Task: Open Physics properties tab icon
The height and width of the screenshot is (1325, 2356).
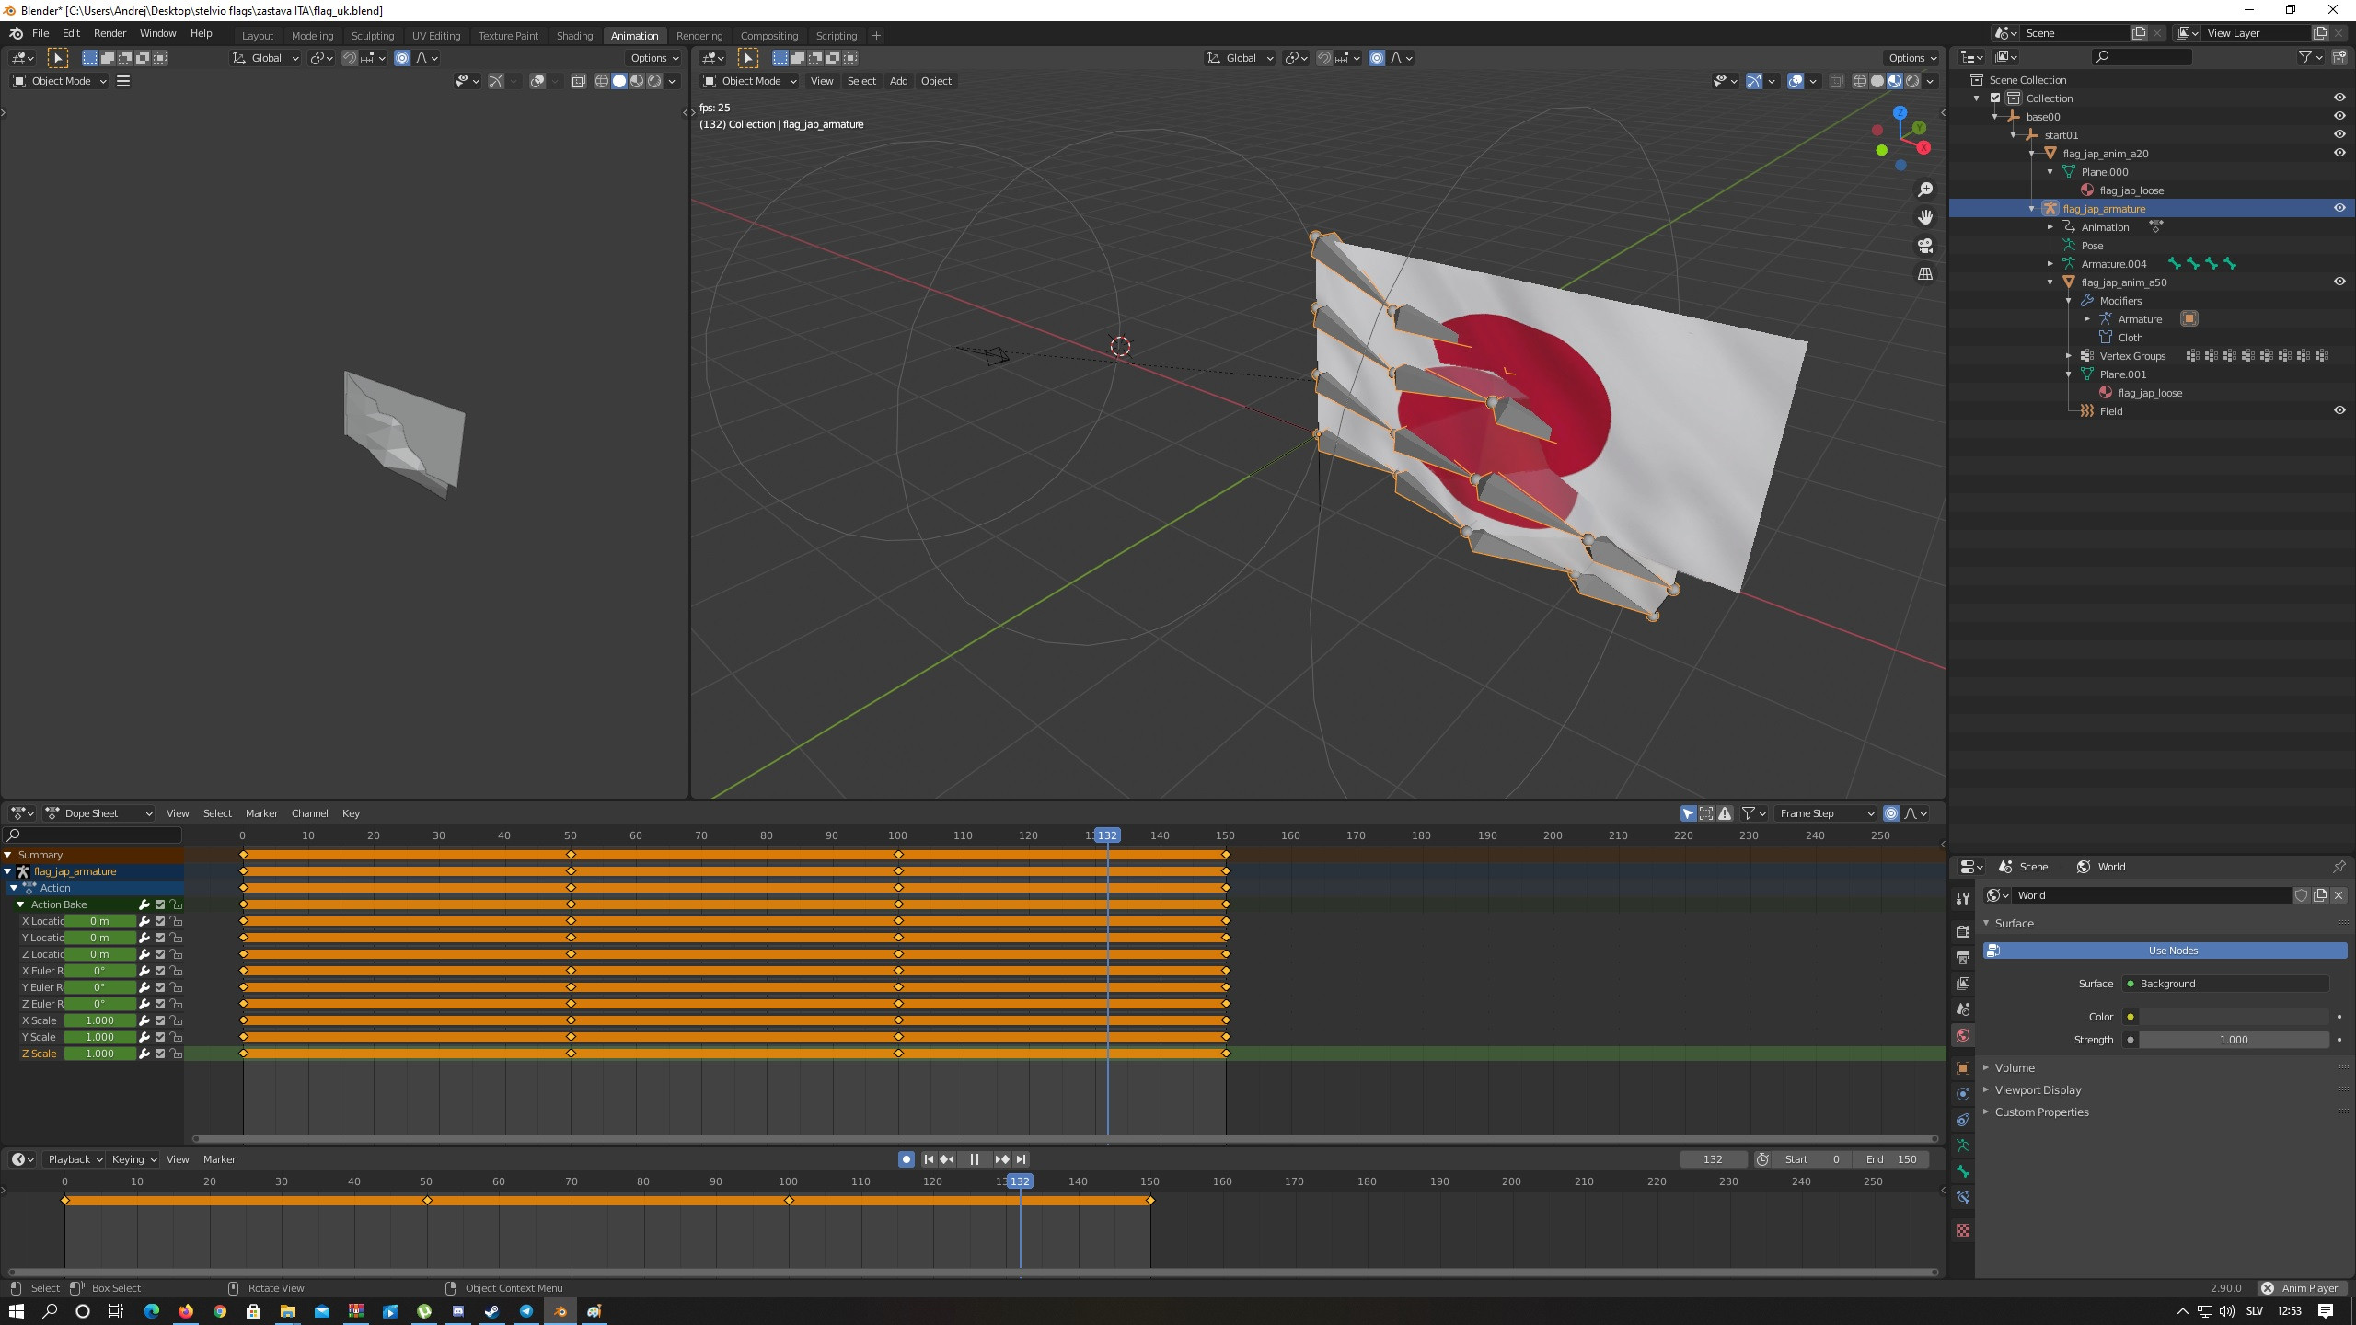Action: point(1962,1094)
